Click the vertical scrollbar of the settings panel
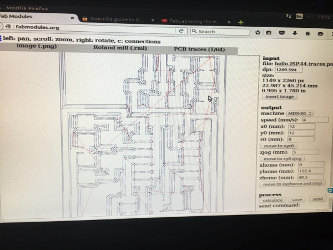The height and width of the screenshot is (250, 333). point(330,203)
